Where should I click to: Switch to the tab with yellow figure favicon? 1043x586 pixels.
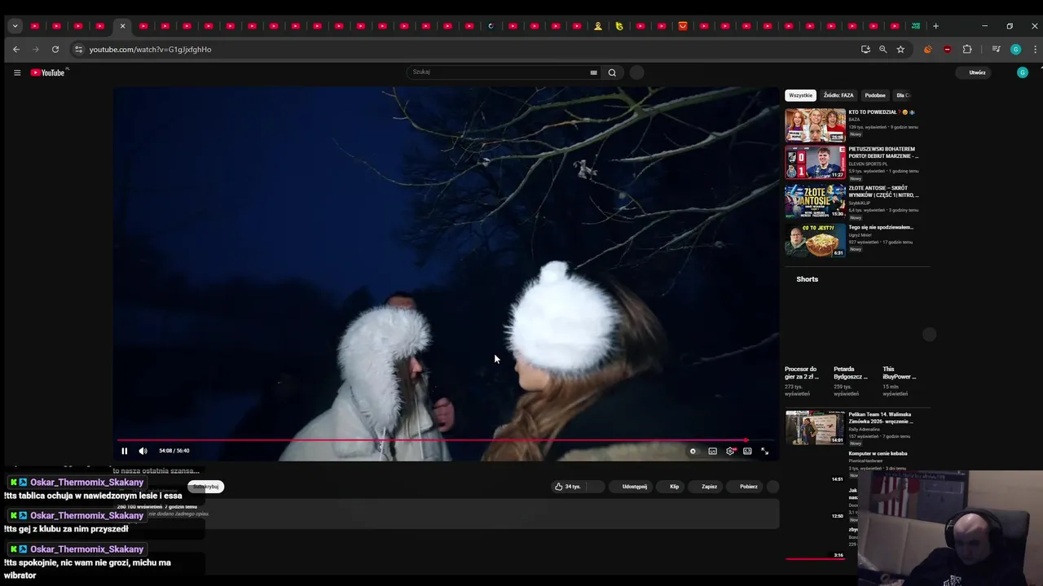pos(598,26)
